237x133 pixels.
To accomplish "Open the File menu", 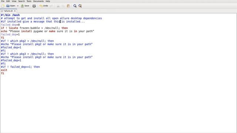I will click(3, 1).
